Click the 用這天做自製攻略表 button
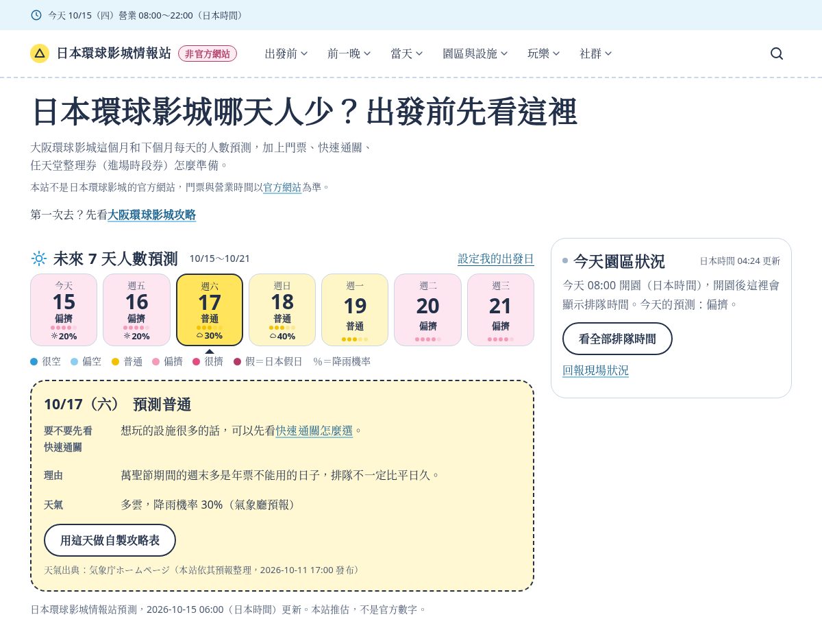822x617 pixels. pyautogui.click(x=110, y=540)
